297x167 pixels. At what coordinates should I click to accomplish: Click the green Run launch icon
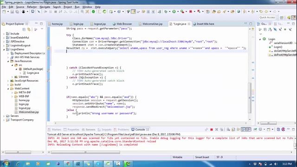174,12
